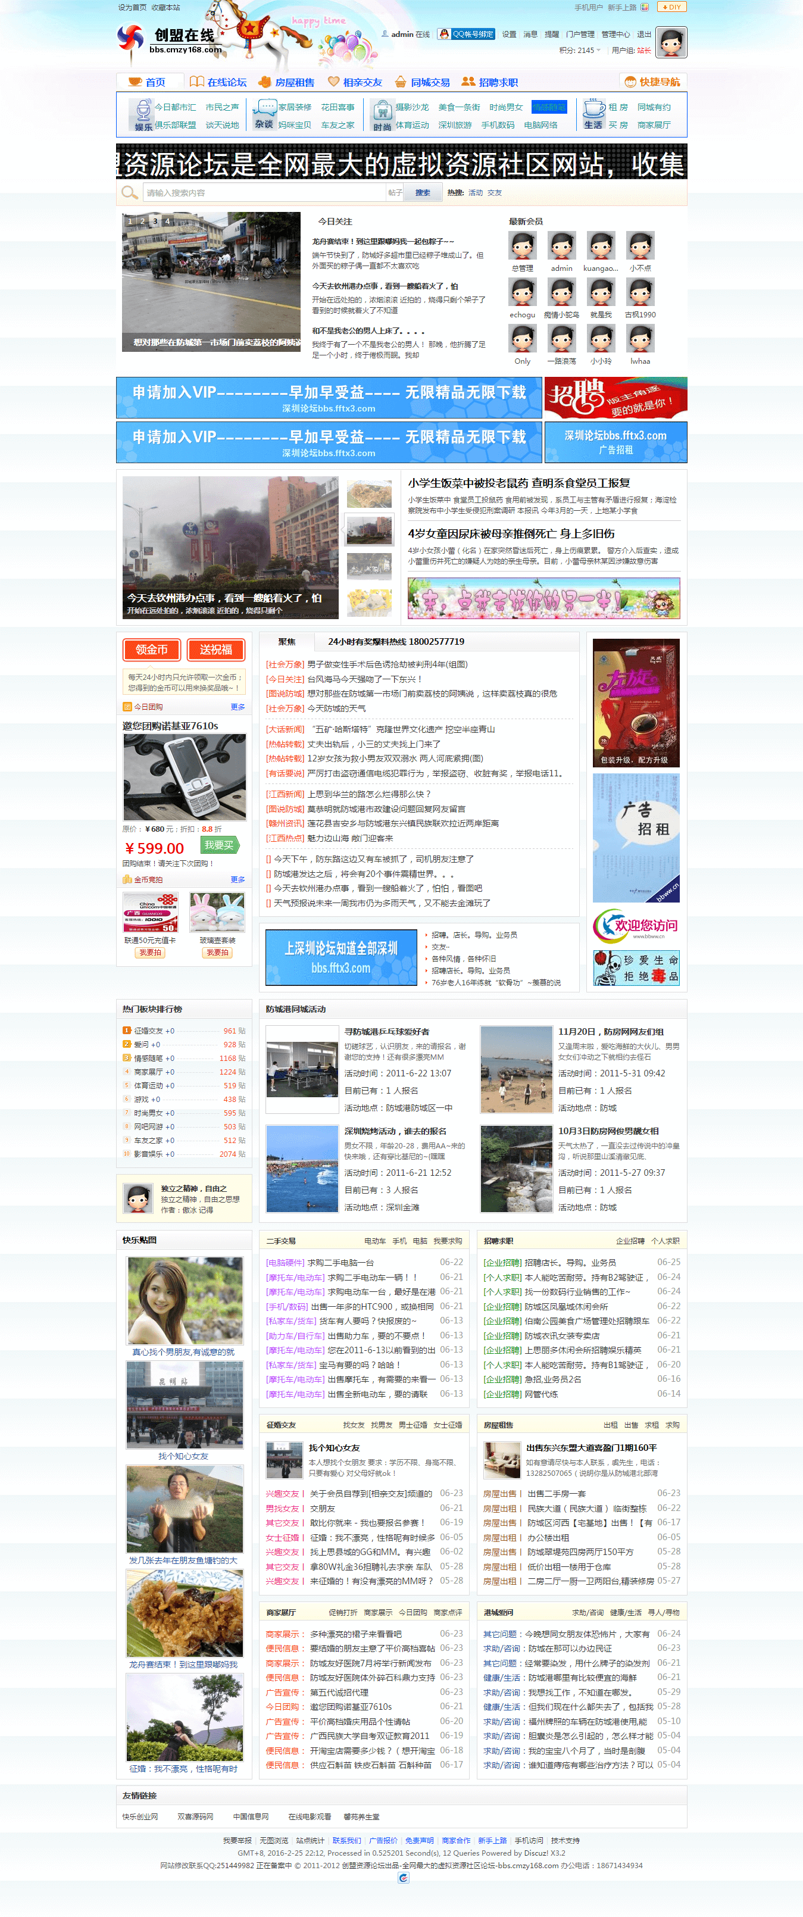Open 小不点 member avatar
803x1917 pixels.
640,245
